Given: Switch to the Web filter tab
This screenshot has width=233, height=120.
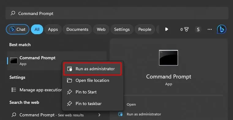Looking at the screenshot, I should [x=101, y=29].
